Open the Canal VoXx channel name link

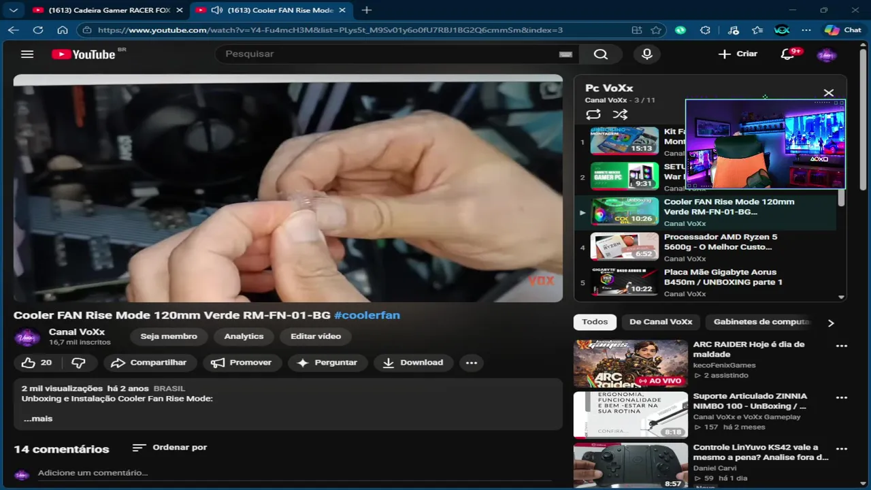[77, 332]
